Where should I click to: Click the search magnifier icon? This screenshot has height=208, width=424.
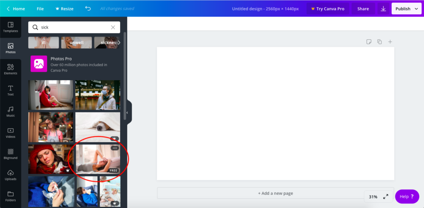(35, 27)
